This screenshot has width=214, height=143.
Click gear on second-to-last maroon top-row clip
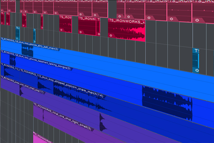pyautogui.click(x=171, y=19)
